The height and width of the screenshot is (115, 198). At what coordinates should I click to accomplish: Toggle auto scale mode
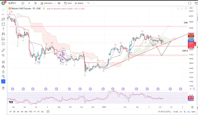tap(193, 112)
